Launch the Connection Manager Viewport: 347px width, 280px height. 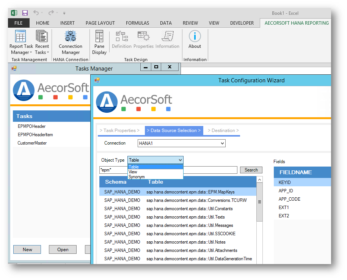point(71,42)
